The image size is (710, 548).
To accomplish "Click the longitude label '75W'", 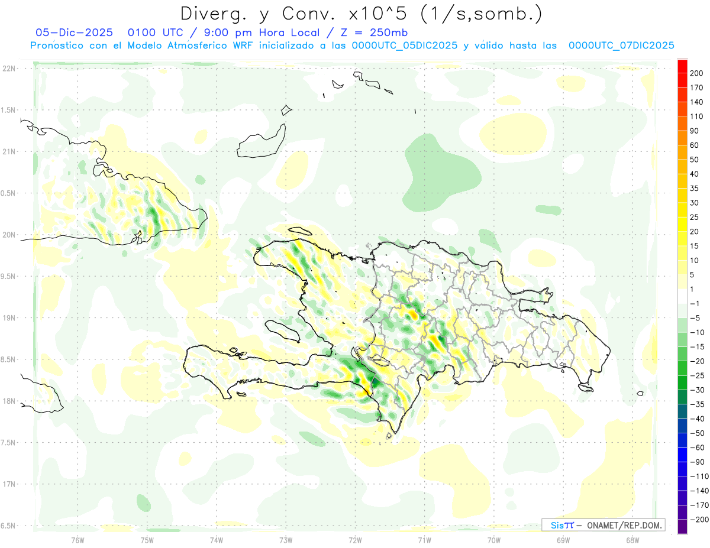I will click(x=147, y=540).
